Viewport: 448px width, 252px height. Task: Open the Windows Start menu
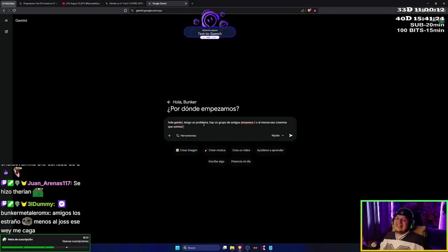(x=177, y=248)
